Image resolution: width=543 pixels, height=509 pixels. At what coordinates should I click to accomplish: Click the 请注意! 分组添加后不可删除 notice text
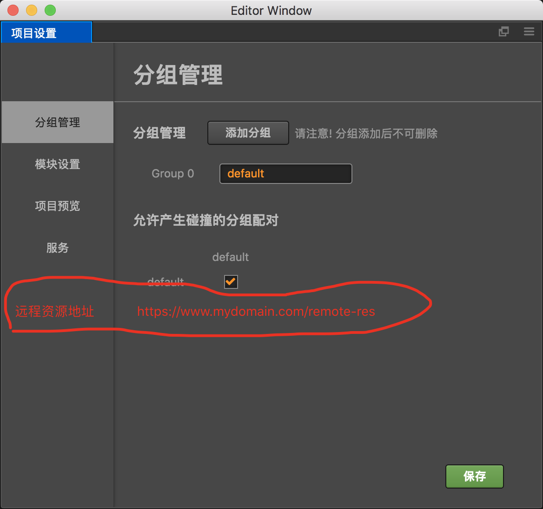click(366, 134)
